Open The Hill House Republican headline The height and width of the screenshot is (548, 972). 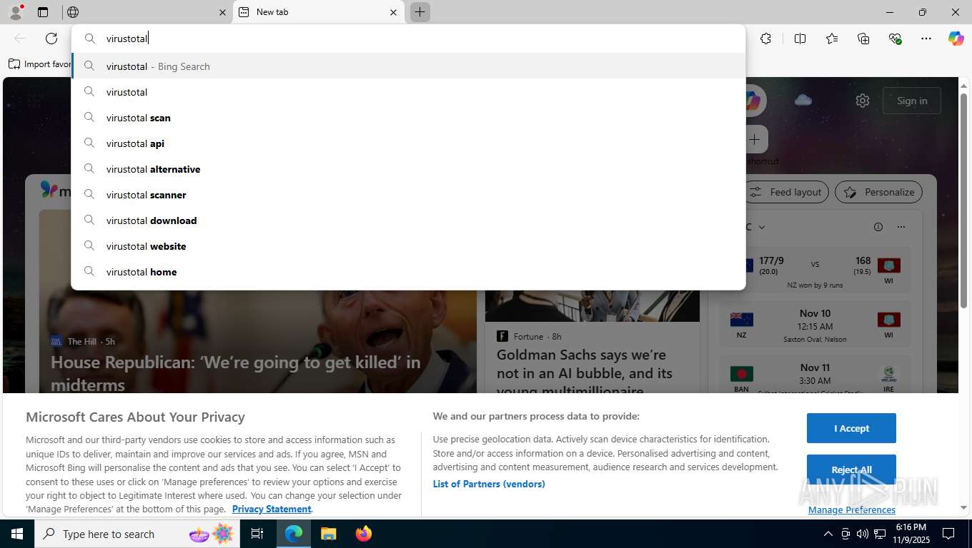click(x=236, y=373)
